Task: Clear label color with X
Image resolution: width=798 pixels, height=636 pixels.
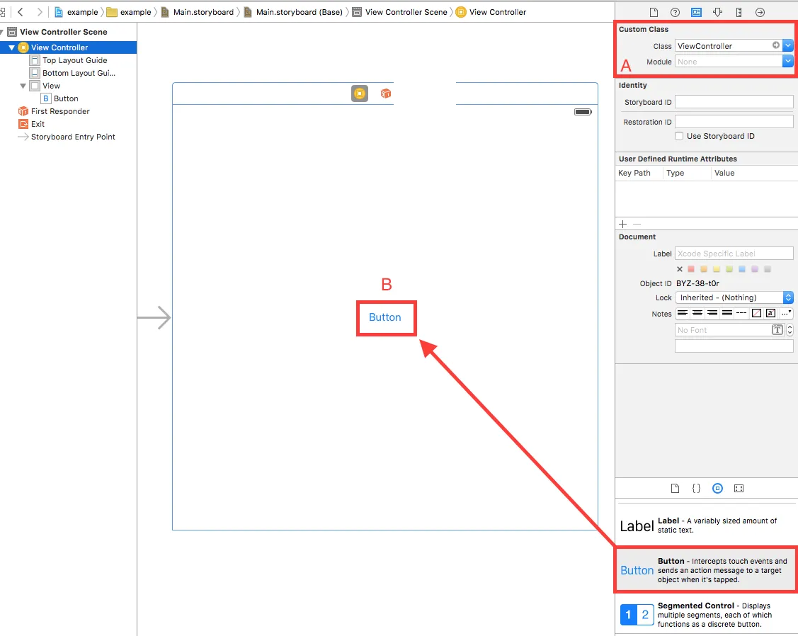Action: [680, 269]
